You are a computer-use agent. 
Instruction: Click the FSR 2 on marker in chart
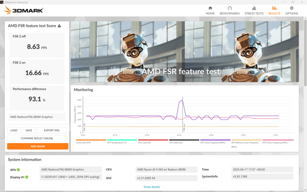coord(184,128)
